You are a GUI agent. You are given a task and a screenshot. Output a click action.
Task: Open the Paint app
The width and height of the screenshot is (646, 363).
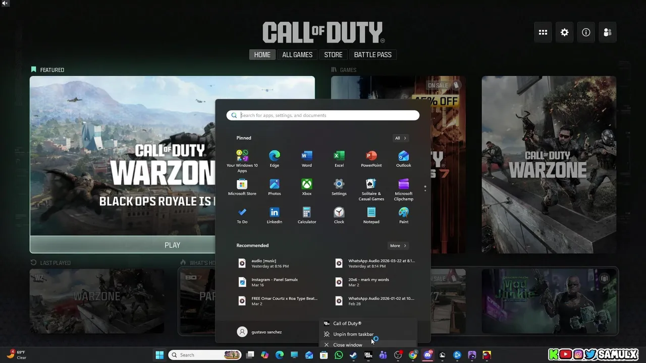click(x=403, y=215)
